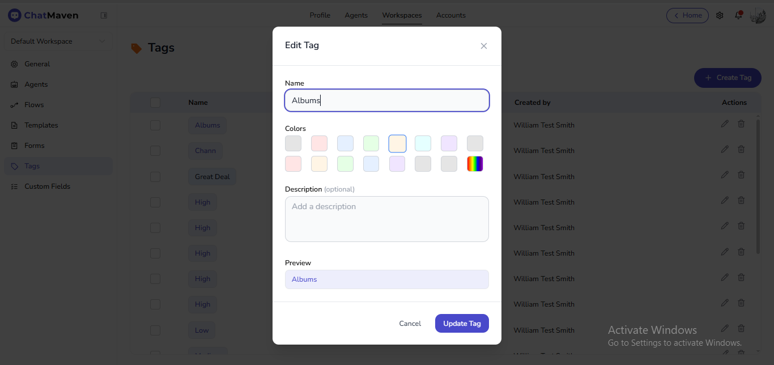Screen dimensions: 774x365
Task: Switch to the Workspaces tab
Action: [x=402, y=15]
